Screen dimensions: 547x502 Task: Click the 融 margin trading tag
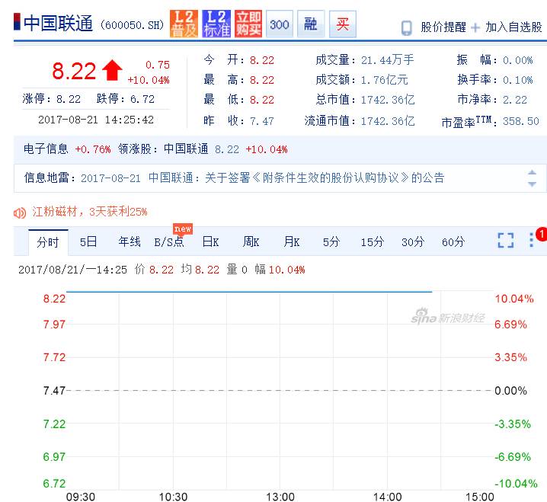click(311, 24)
